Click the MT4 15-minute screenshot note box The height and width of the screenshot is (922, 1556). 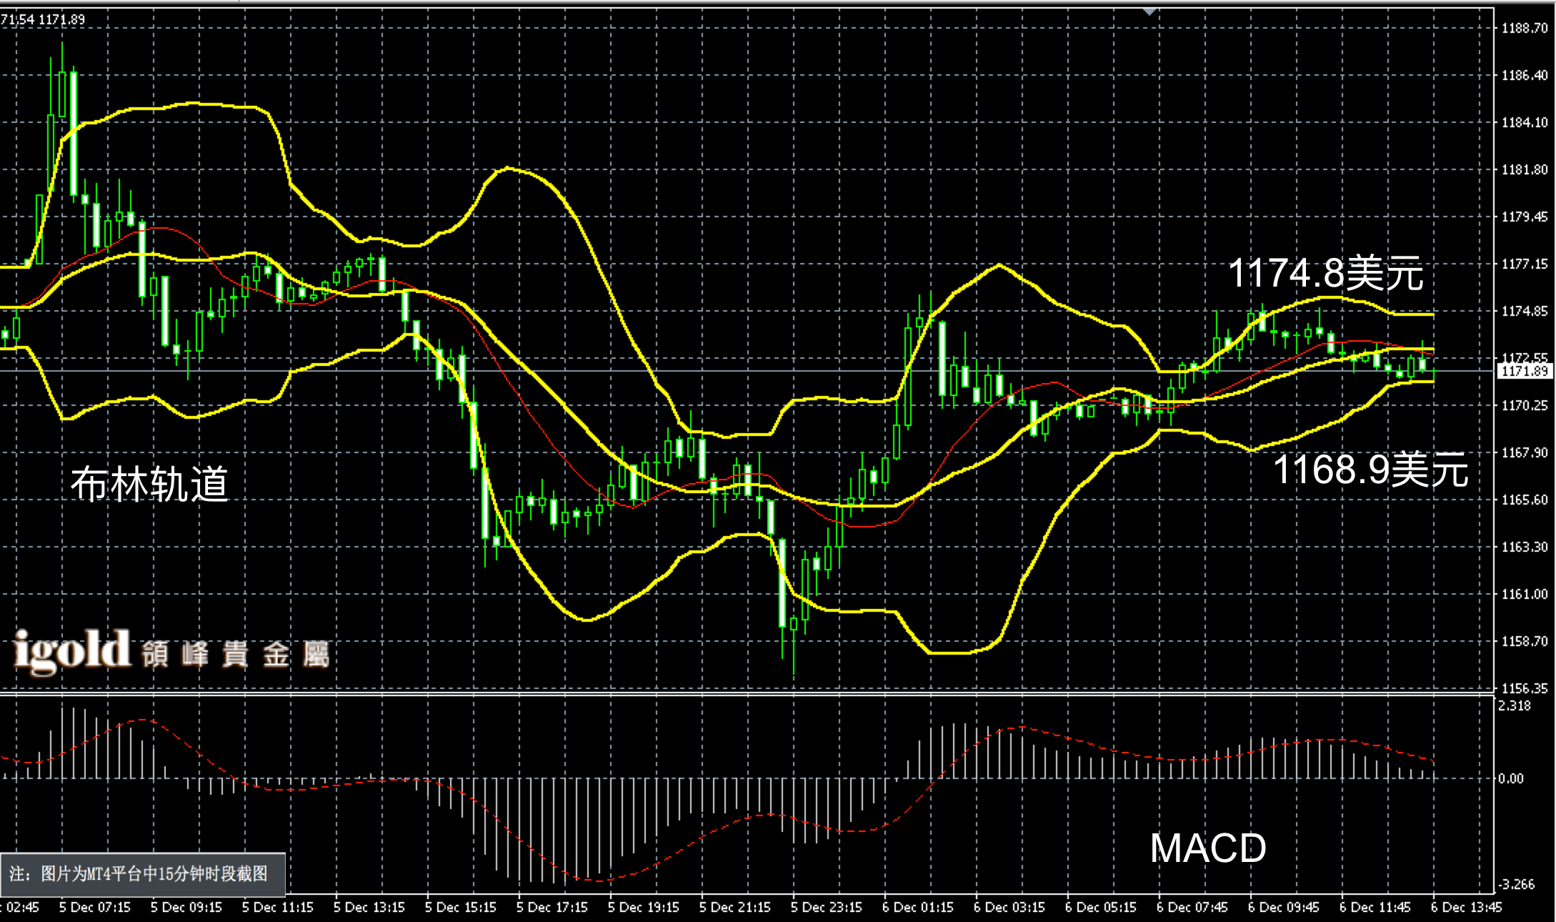coord(143,873)
